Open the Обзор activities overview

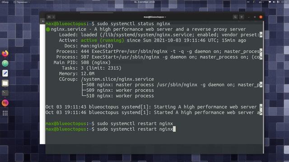(x=5, y=2)
